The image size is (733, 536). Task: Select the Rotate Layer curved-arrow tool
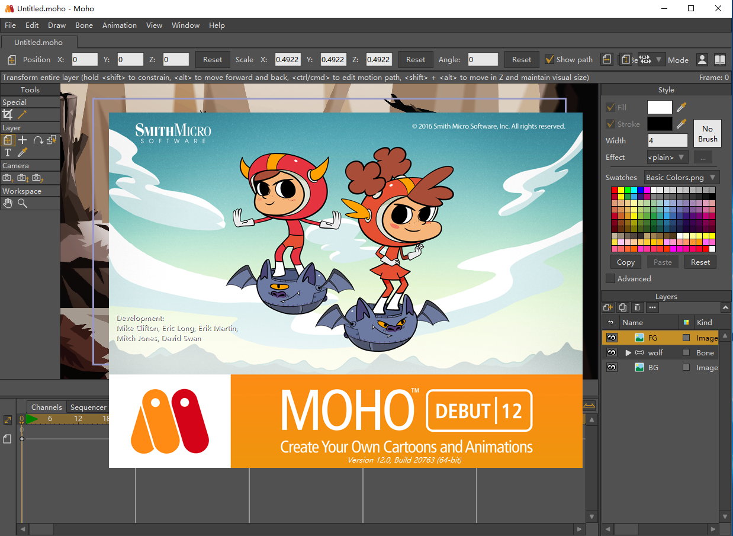[37, 140]
